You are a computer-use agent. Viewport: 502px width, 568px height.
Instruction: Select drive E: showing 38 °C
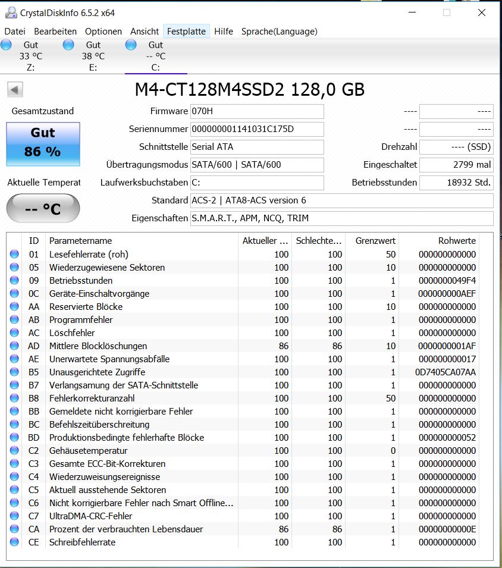pyautogui.click(x=93, y=56)
